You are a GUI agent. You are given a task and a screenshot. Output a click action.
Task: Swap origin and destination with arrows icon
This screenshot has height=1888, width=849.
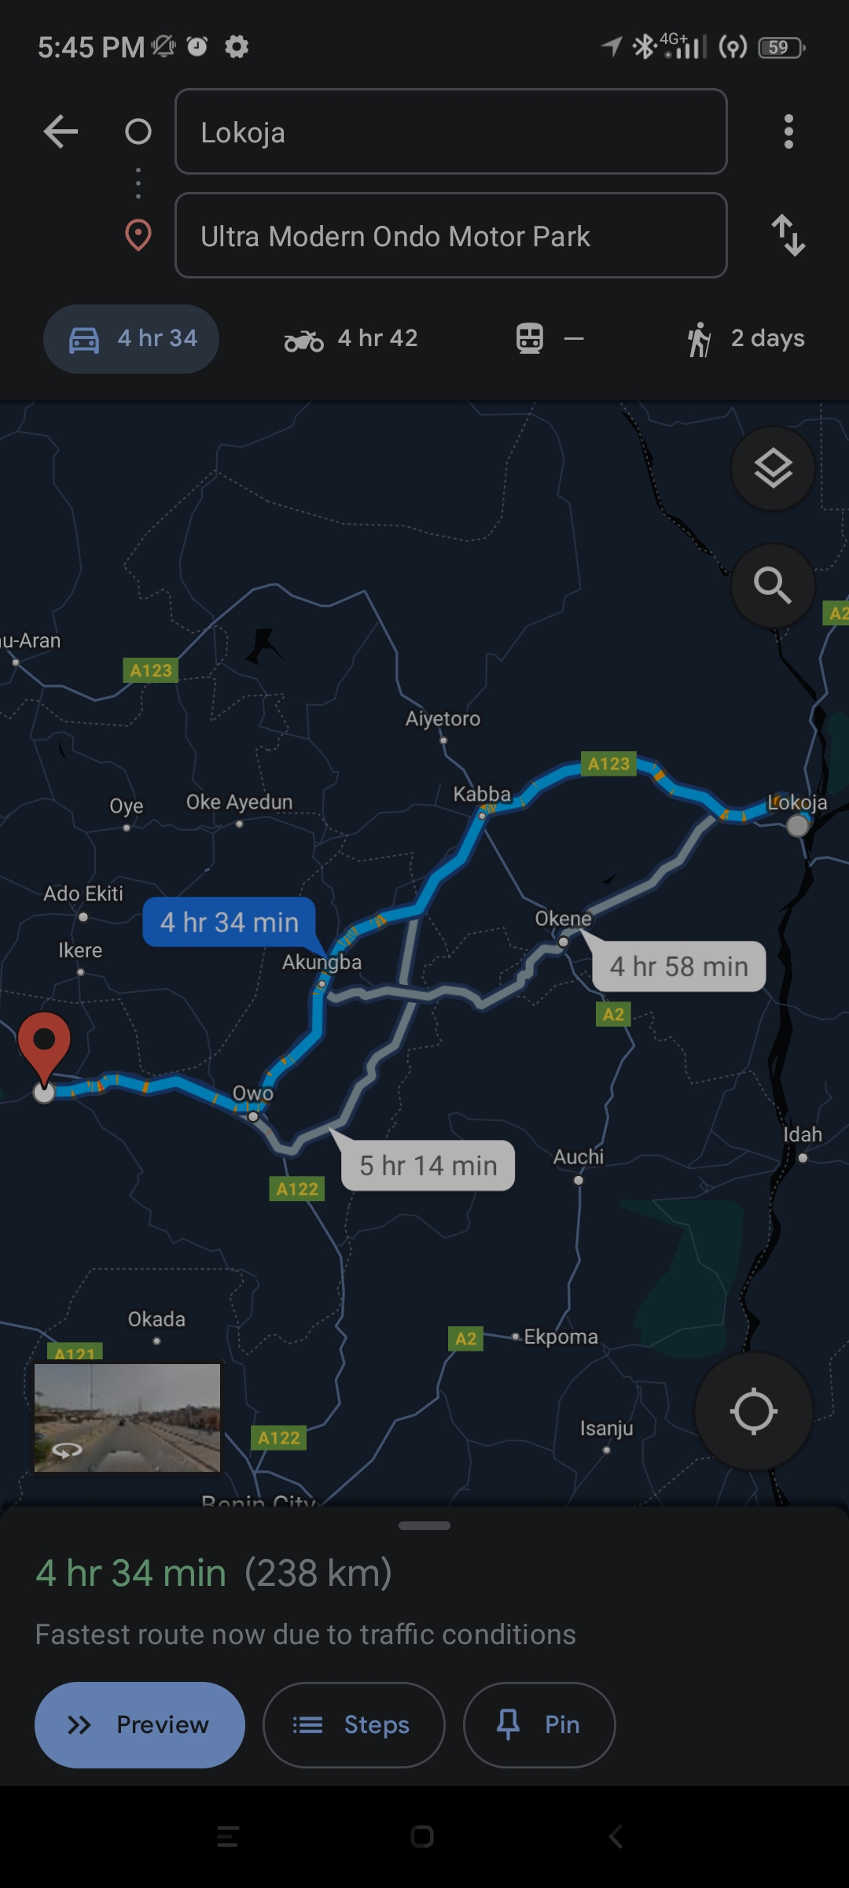click(788, 235)
